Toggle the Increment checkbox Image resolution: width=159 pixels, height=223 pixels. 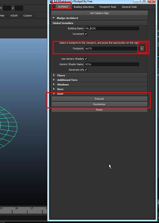pos(86,34)
